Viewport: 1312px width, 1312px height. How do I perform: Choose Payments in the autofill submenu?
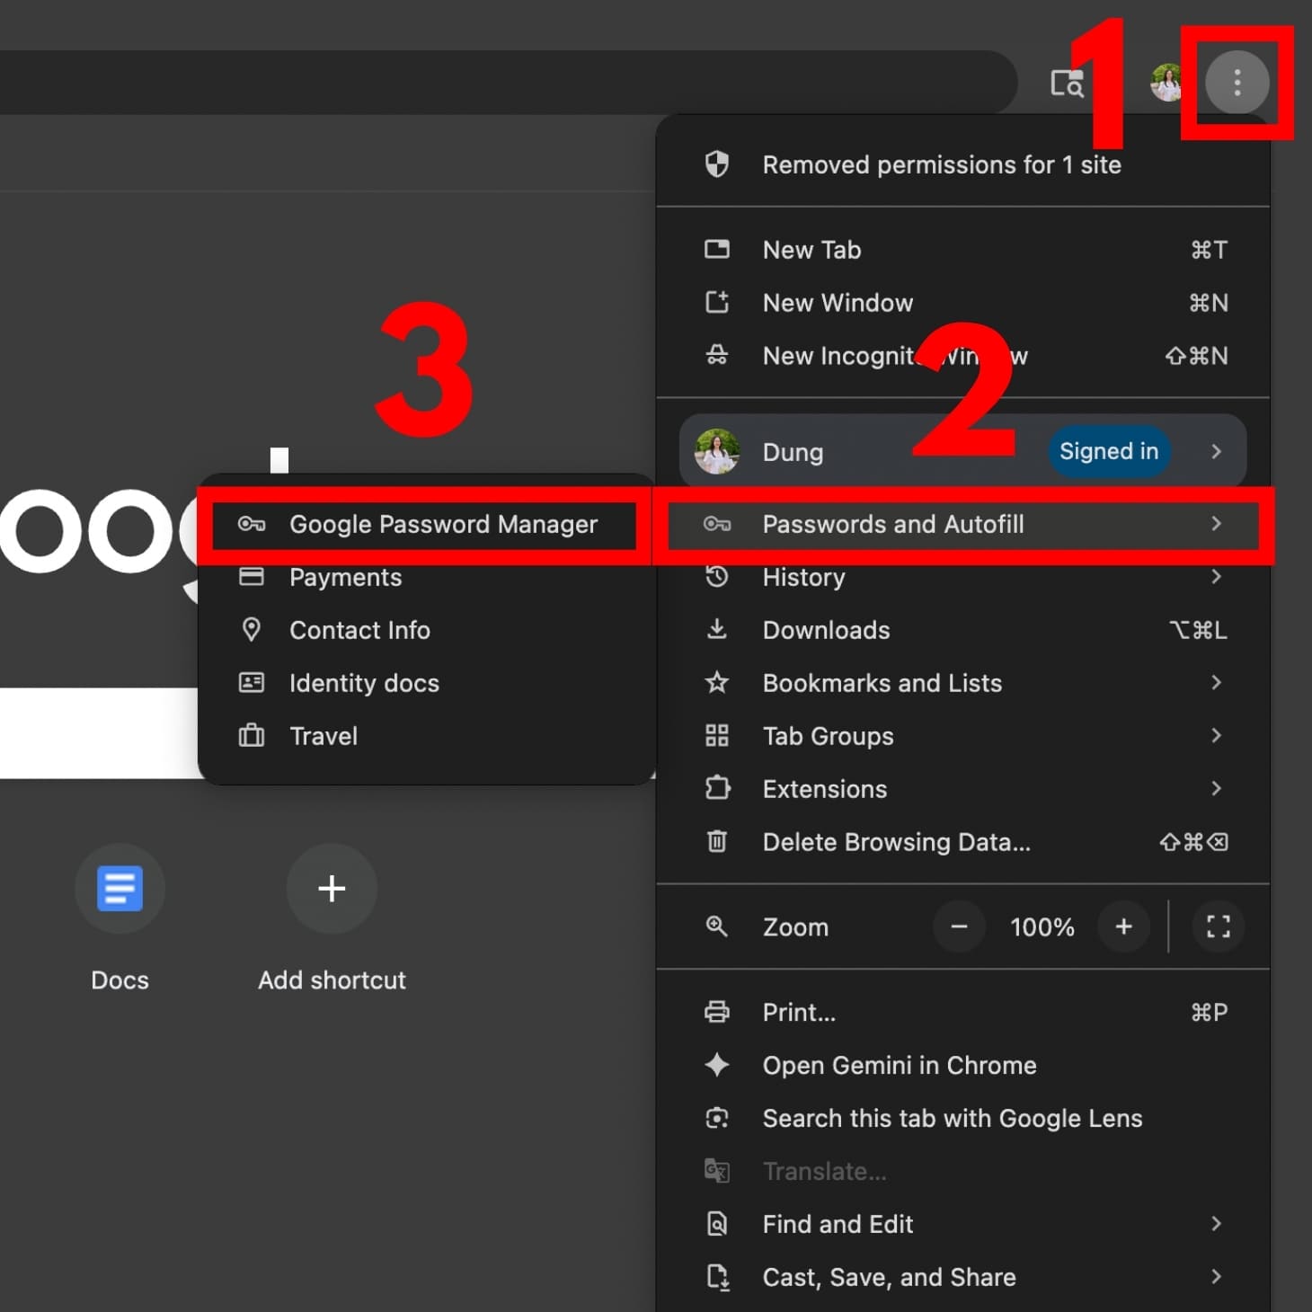[x=425, y=577]
